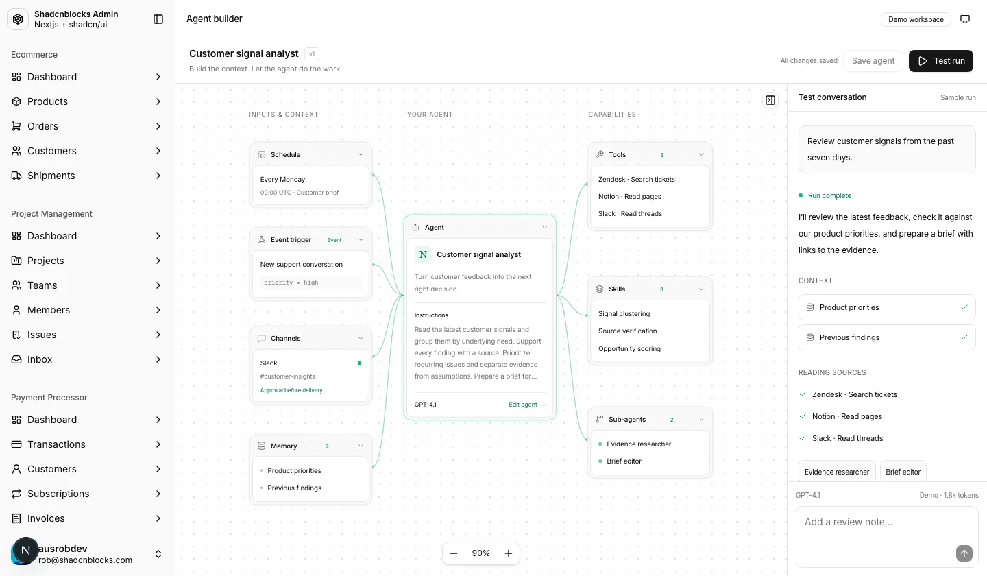
Task: Zoom in with the plus icon
Action: pos(509,553)
